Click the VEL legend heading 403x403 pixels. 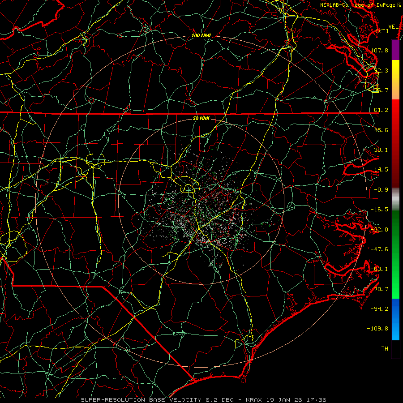pos(393,26)
